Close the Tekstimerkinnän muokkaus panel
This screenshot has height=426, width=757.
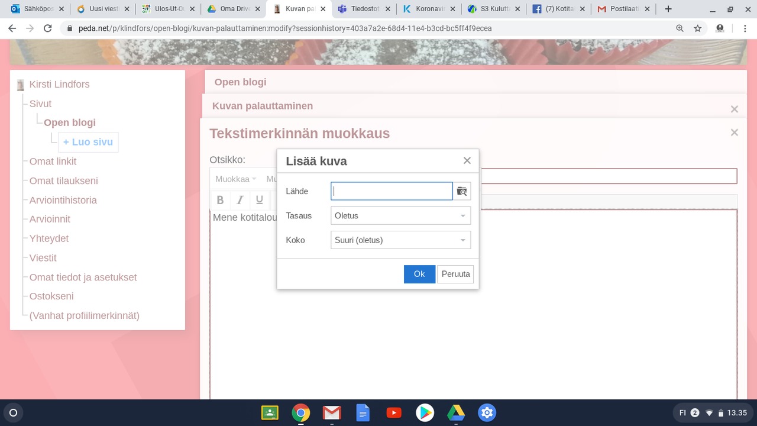pyautogui.click(x=735, y=133)
